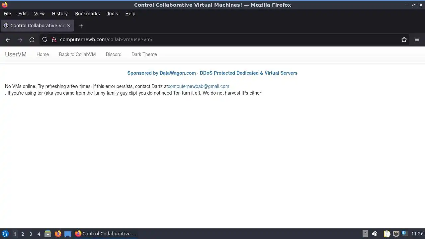Image resolution: width=425 pixels, height=239 pixels.
Task: Switch to workspace 3 in taskbar
Action: pyautogui.click(x=31, y=234)
